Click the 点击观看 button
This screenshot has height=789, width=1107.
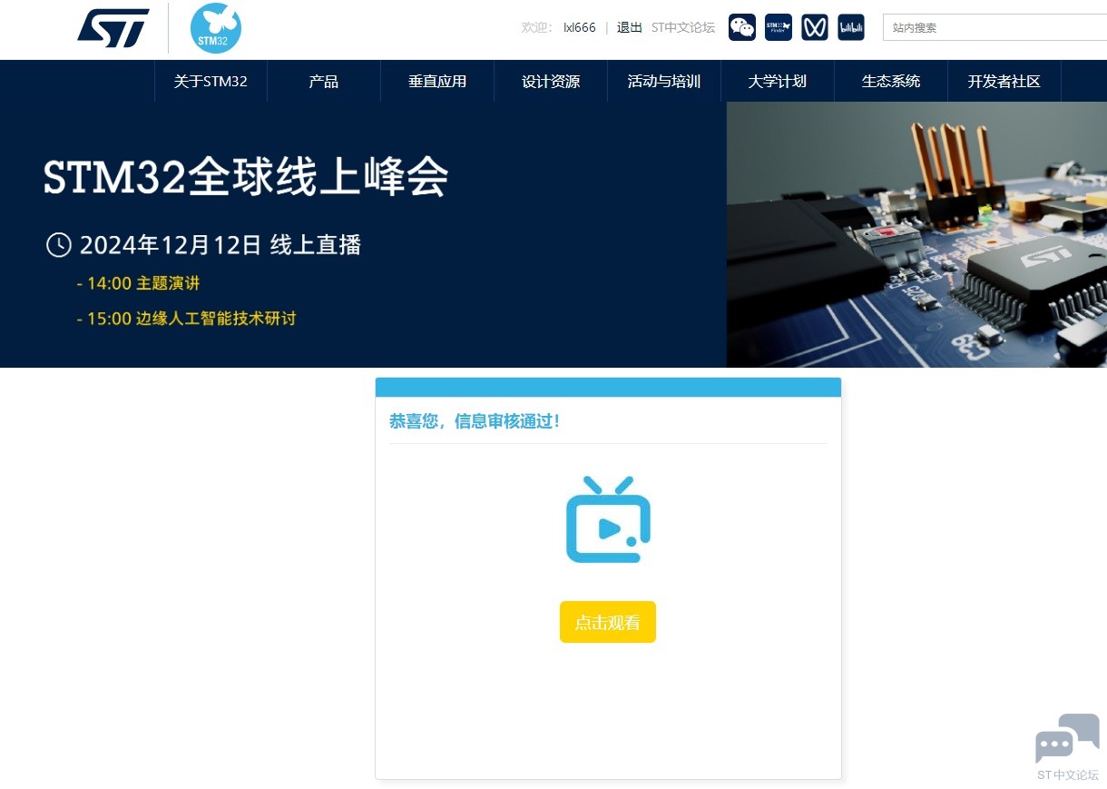[x=608, y=622]
